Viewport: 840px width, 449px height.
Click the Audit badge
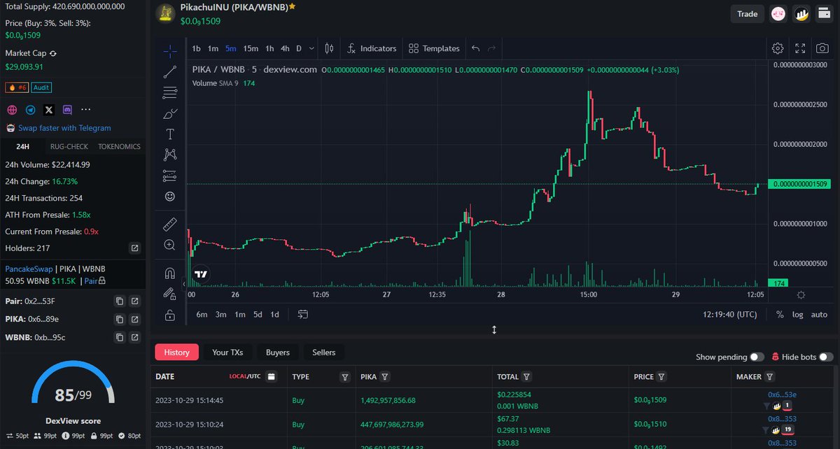pos(41,87)
